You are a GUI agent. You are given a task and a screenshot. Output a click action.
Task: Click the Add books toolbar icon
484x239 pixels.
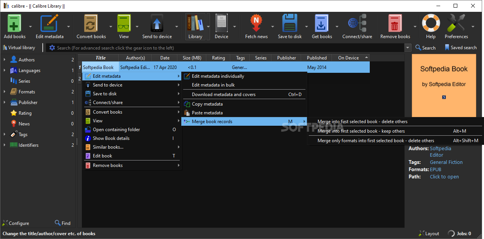(14, 23)
